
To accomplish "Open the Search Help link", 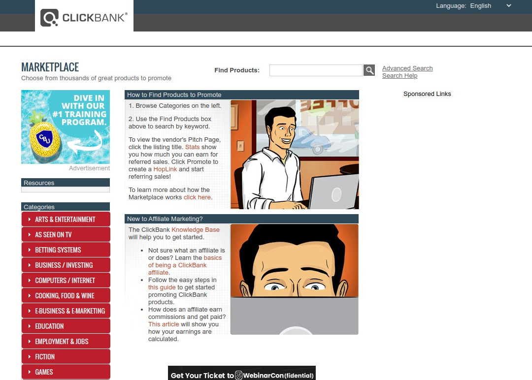I will (x=399, y=76).
